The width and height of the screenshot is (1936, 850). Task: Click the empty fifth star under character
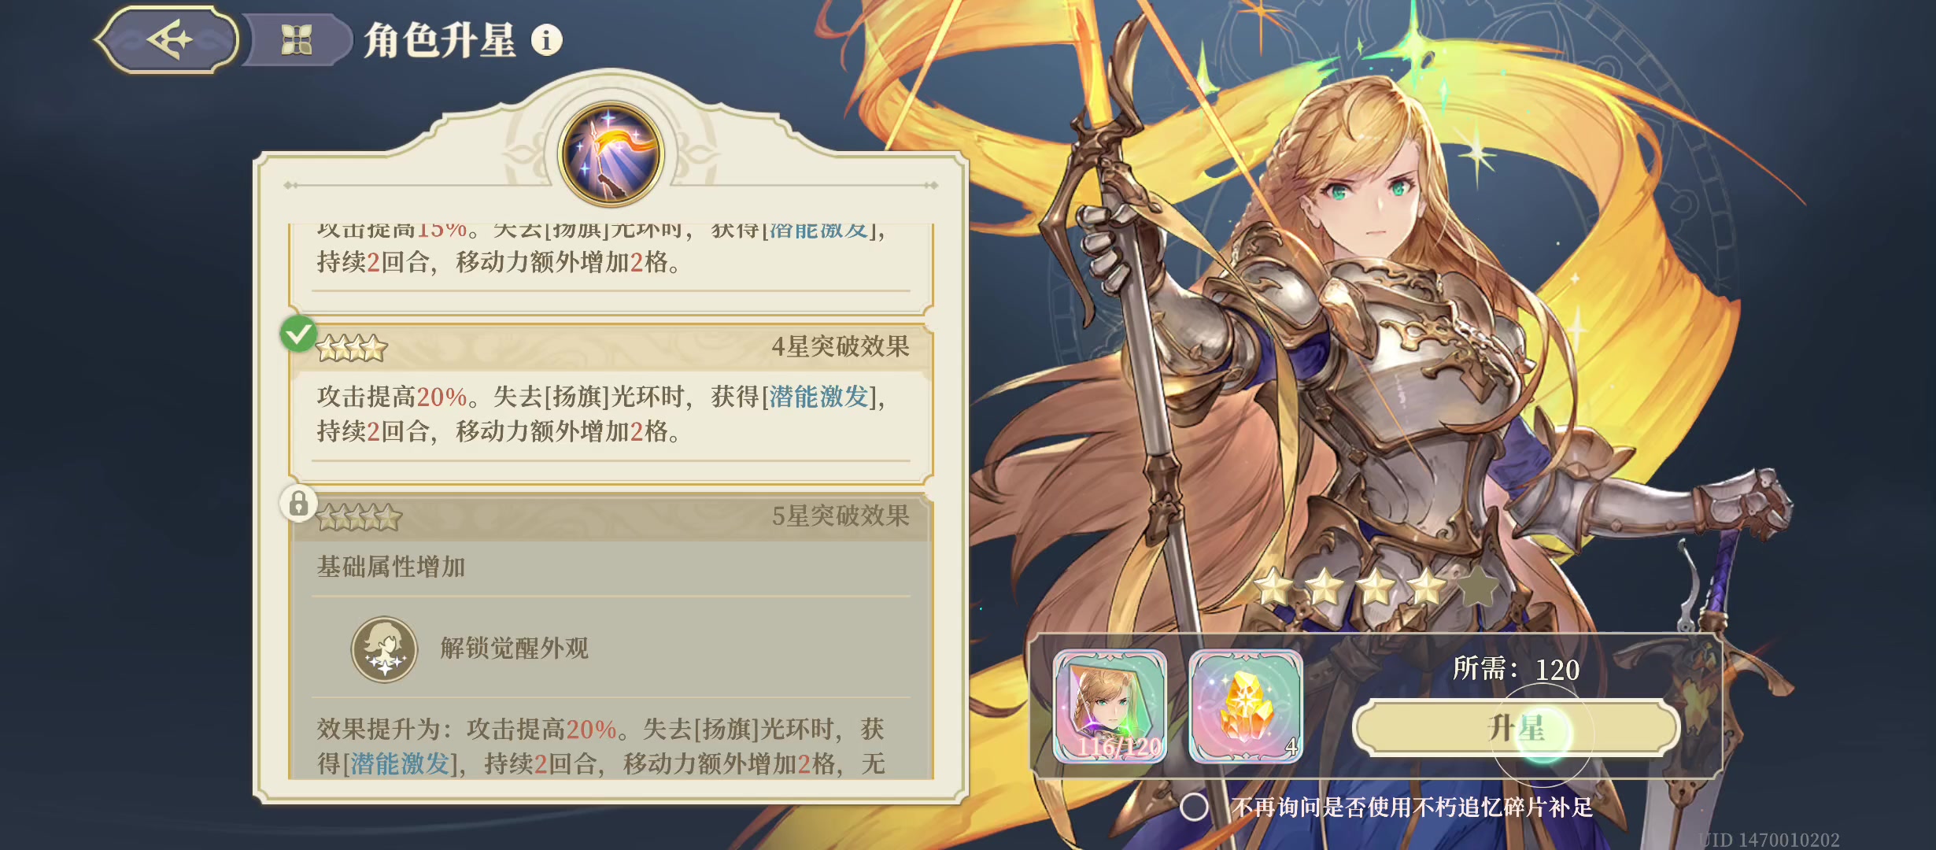click(1477, 586)
